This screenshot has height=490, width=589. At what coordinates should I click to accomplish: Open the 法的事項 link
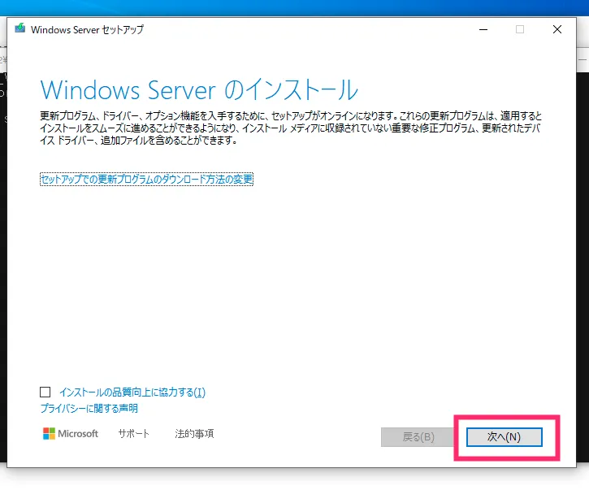(x=194, y=434)
